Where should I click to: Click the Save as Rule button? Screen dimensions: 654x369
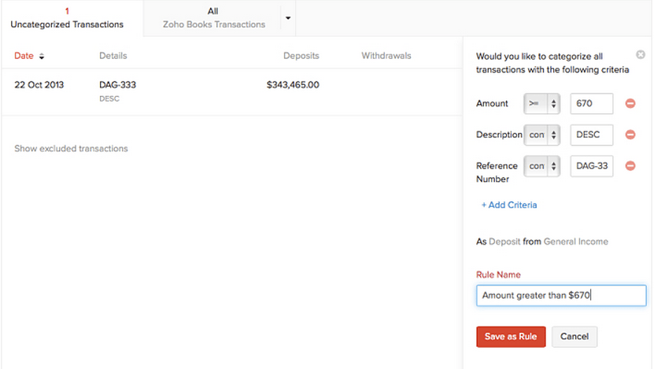[x=511, y=337]
